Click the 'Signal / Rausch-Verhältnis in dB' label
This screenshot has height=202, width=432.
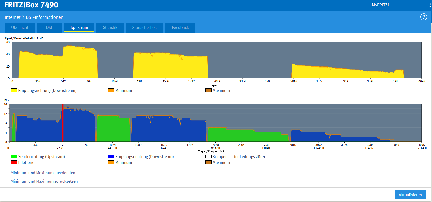[24, 38]
